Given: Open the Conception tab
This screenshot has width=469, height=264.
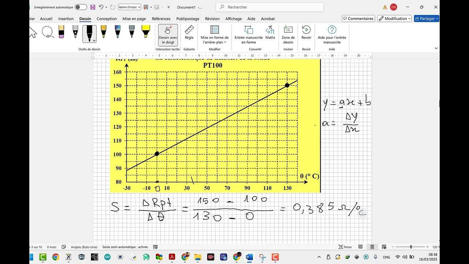Looking at the screenshot, I should 107,19.
